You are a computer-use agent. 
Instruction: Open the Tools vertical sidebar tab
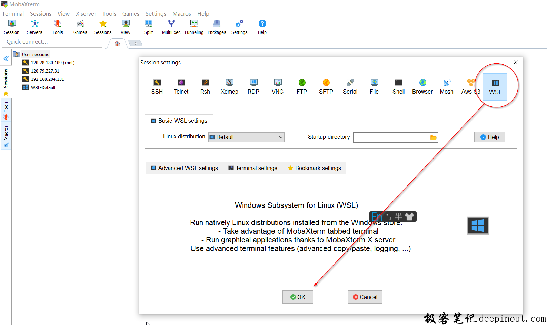(6, 110)
